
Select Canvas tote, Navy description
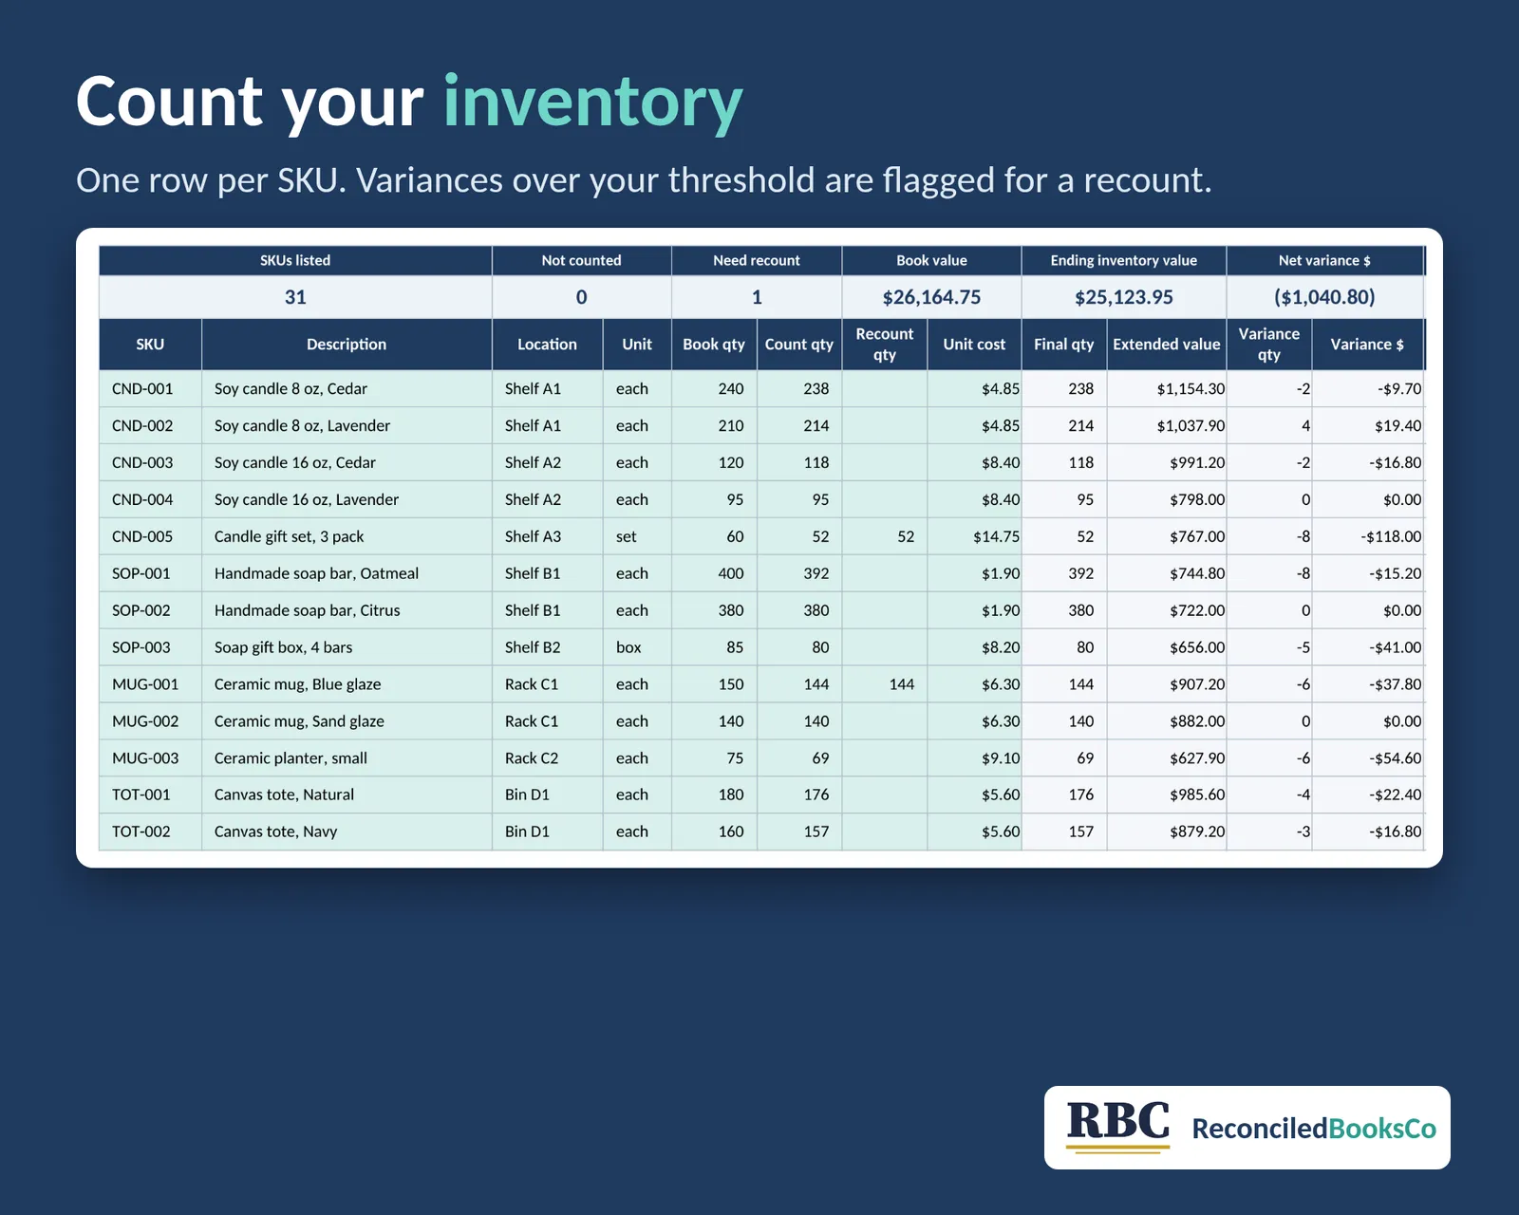pos(347,832)
